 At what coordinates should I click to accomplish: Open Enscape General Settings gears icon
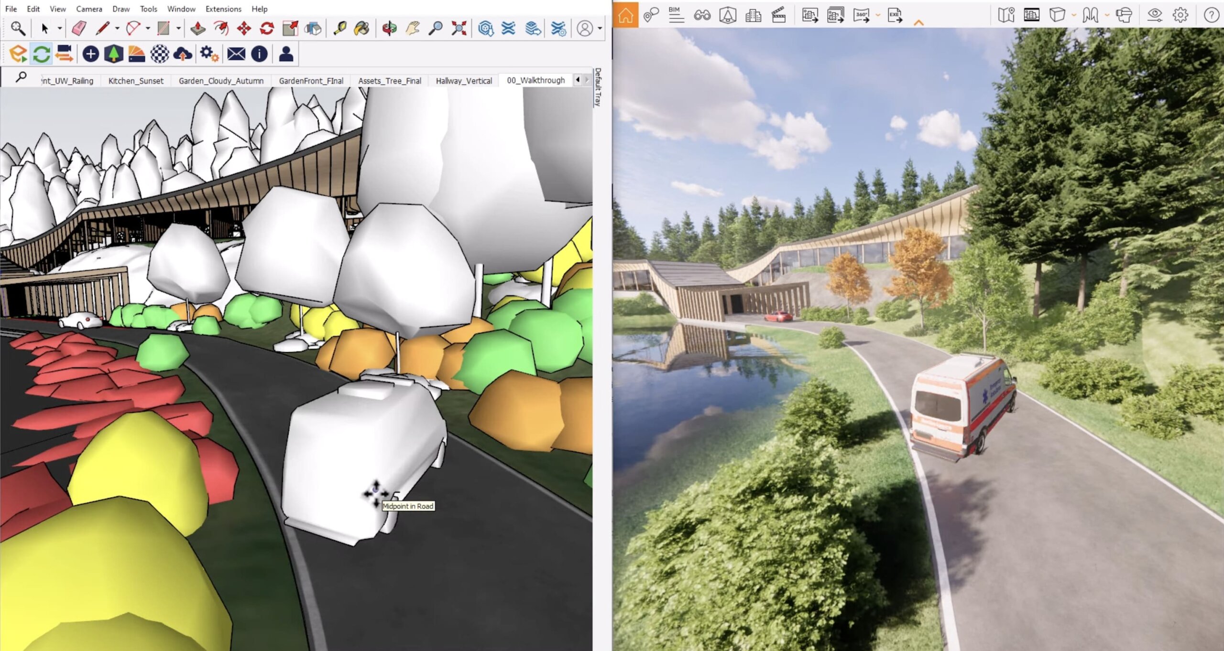tap(209, 54)
